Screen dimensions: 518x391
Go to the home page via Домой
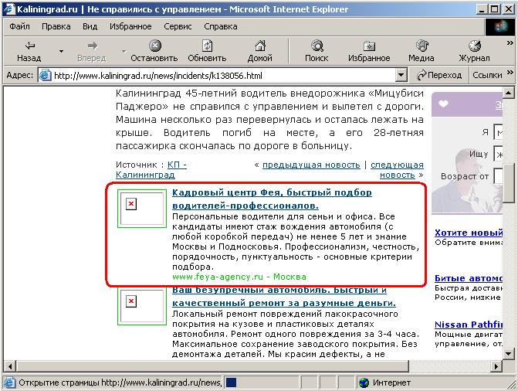point(259,46)
